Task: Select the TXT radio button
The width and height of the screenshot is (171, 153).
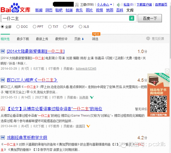Action: pos(50,27)
